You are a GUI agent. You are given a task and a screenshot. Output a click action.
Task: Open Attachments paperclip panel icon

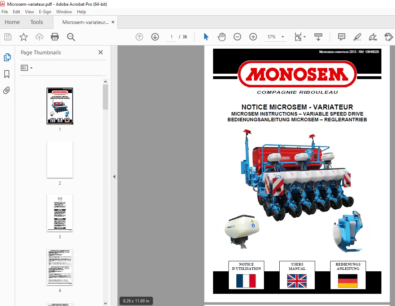click(x=7, y=90)
